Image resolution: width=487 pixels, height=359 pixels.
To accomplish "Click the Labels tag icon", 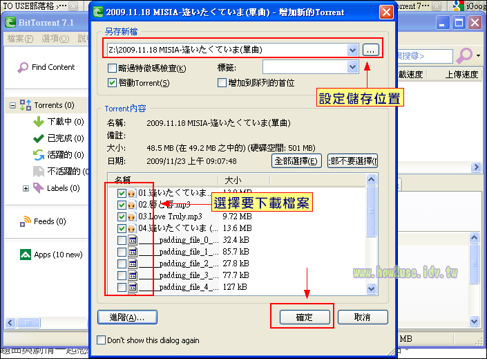I will click(39, 188).
